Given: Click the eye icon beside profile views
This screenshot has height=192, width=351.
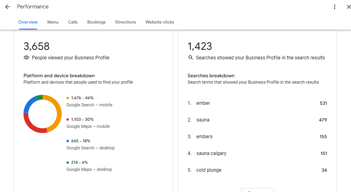Looking at the screenshot, I should coord(26,58).
